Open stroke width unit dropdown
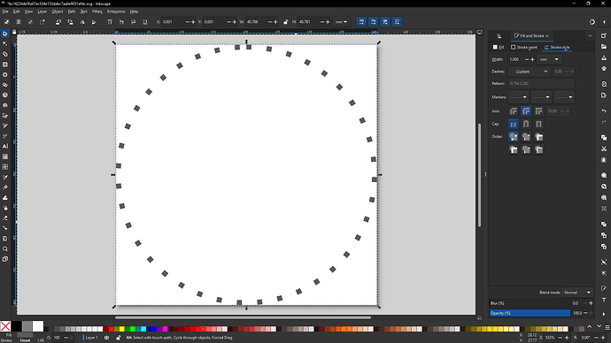This screenshot has width=611, height=343. 549,59
